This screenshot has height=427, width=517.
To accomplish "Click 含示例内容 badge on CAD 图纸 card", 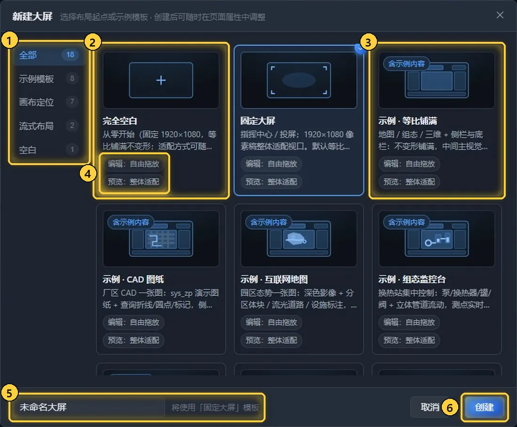I will pyautogui.click(x=131, y=222).
